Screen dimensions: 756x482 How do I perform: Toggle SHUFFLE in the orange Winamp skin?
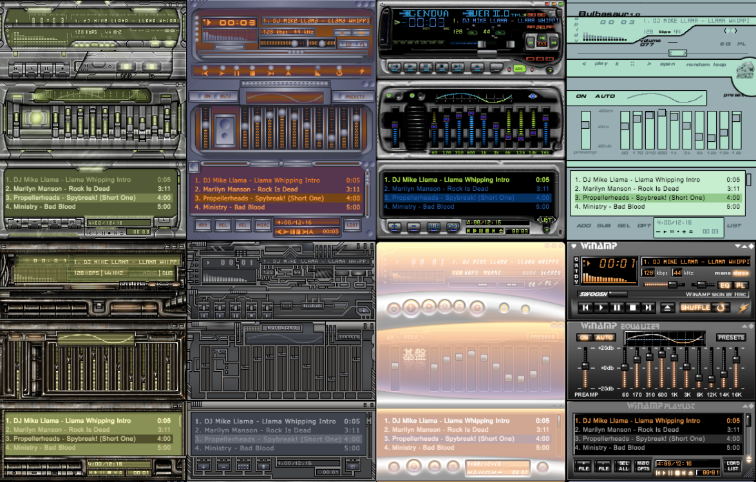pos(695,308)
